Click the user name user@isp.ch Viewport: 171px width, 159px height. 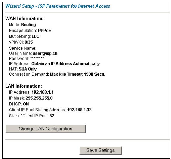tap(45, 53)
